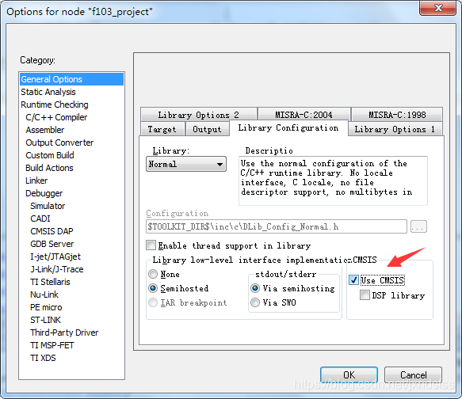Open Runtime Checking category
This screenshot has width=462, height=399.
pyautogui.click(x=55, y=104)
